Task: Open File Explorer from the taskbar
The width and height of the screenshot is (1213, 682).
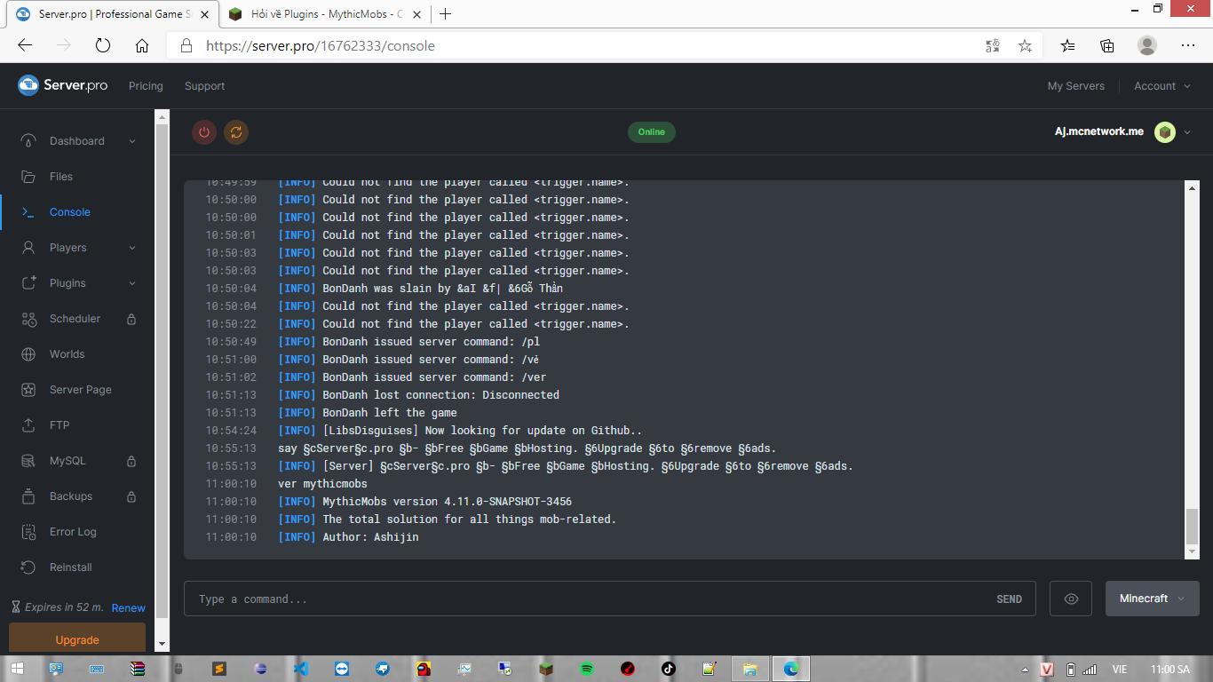Action: pyautogui.click(x=750, y=669)
